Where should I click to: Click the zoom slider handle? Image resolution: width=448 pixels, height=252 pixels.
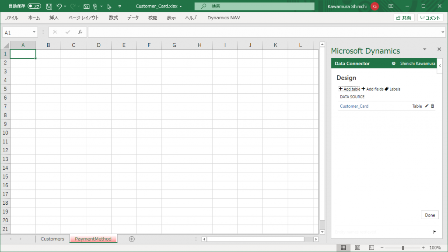coord(403,248)
